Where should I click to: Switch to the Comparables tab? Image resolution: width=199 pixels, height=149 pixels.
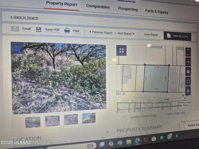pyautogui.click(x=98, y=6)
